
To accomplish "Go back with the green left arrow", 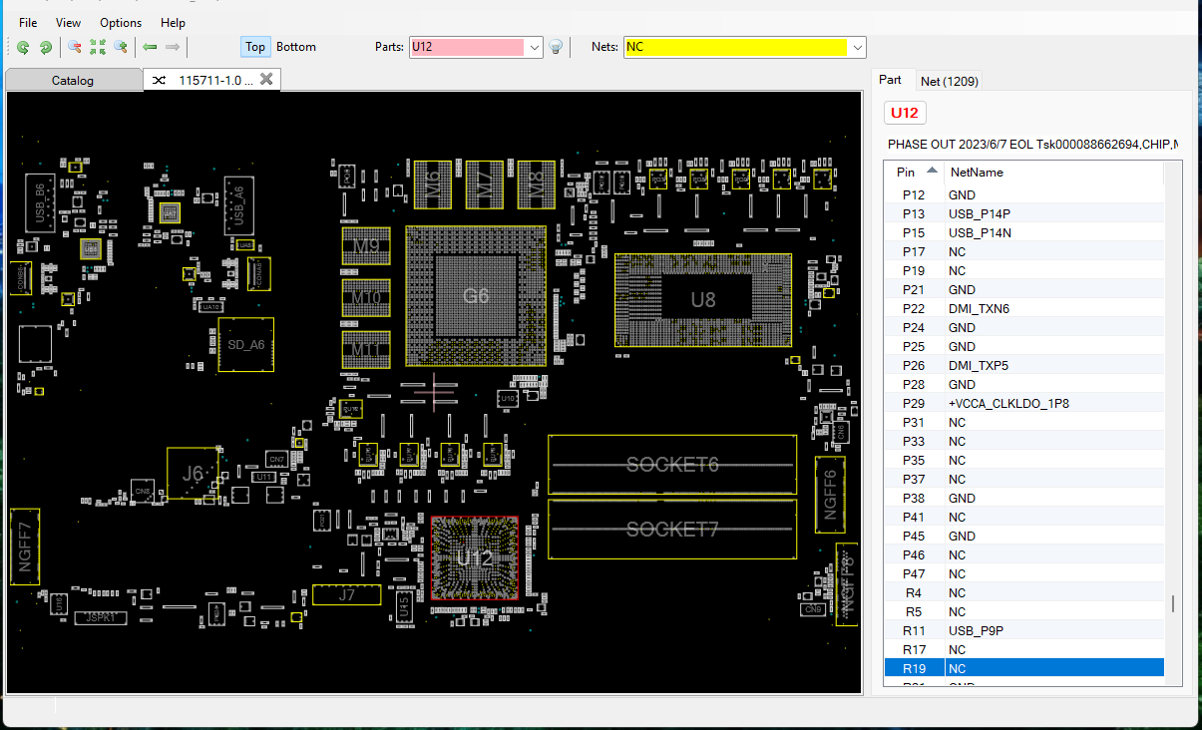I will [x=150, y=47].
